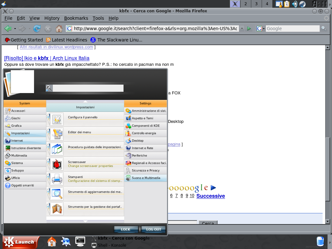Screen dimensions: 332x249
Task: Select the Accessori category
Action: pyautogui.click(x=25, y=111)
